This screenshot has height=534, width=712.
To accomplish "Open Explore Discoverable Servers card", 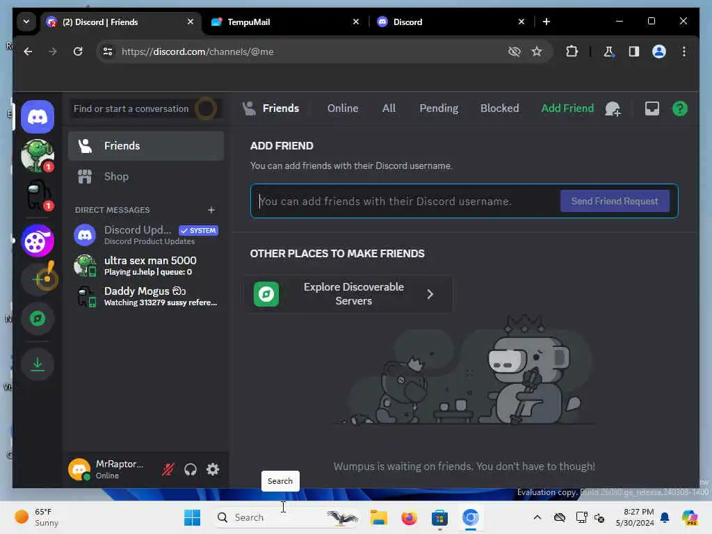I will tap(349, 294).
